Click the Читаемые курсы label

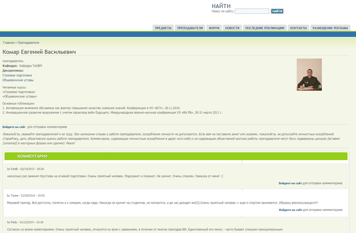pos(14,87)
